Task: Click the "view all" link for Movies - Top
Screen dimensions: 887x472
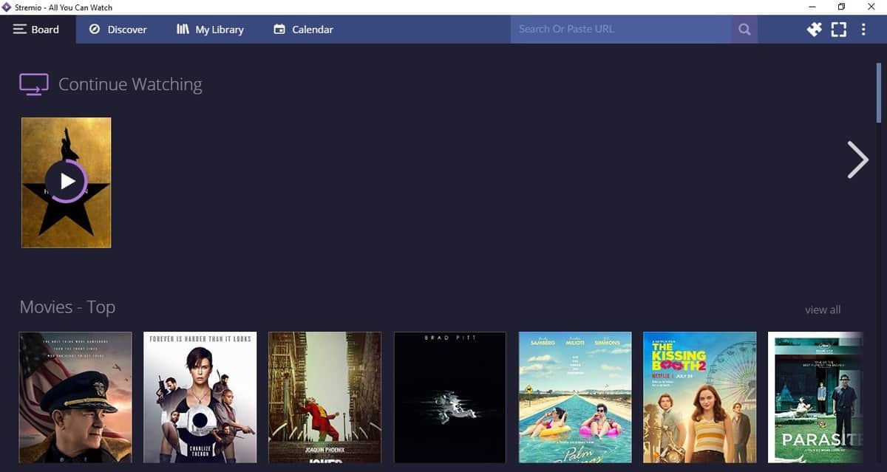Action: (x=823, y=309)
